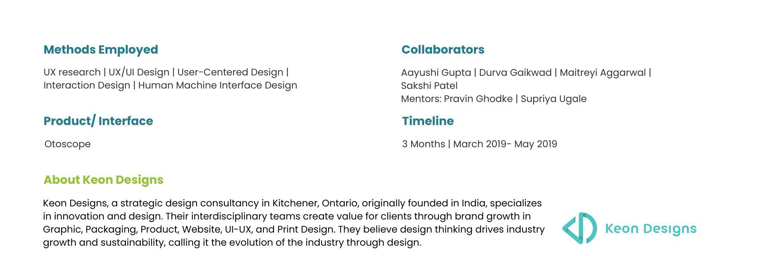This screenshot has height=256, width=764.
Task: Click the Product/ Interface heading
Action: (98, 121)
